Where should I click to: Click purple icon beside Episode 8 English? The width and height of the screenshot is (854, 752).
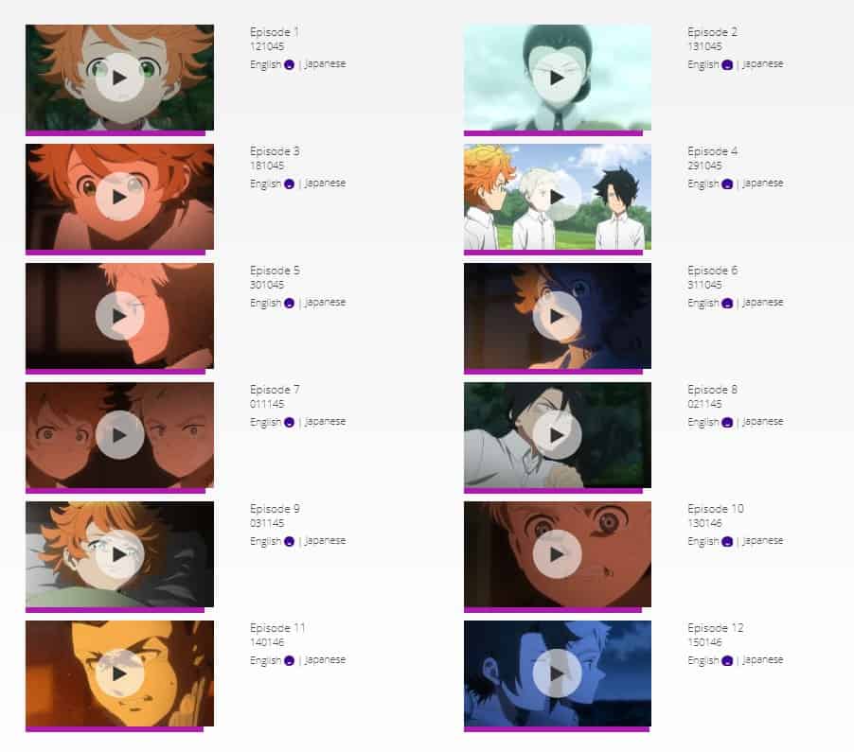pyautogui.click(x=727, y=422)
